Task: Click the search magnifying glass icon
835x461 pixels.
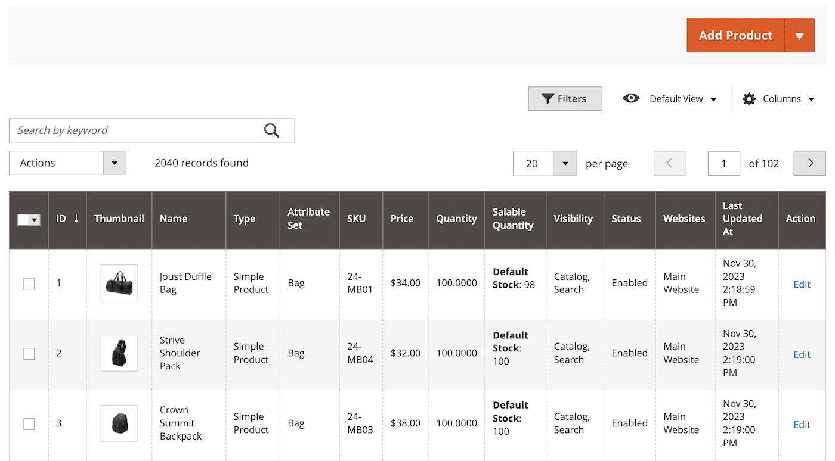Action: pos(272,130)
